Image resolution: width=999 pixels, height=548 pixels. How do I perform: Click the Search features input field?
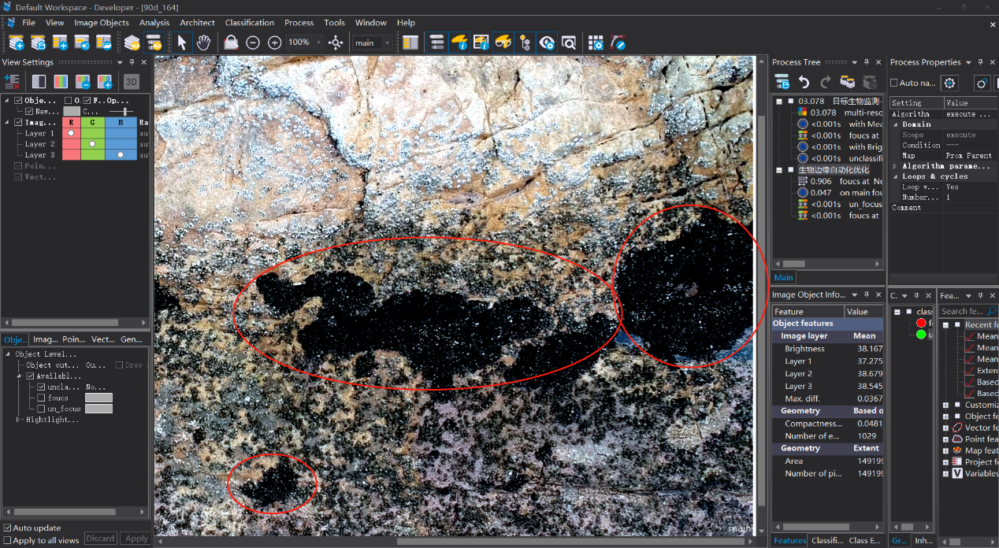click(x=963, y=312)
